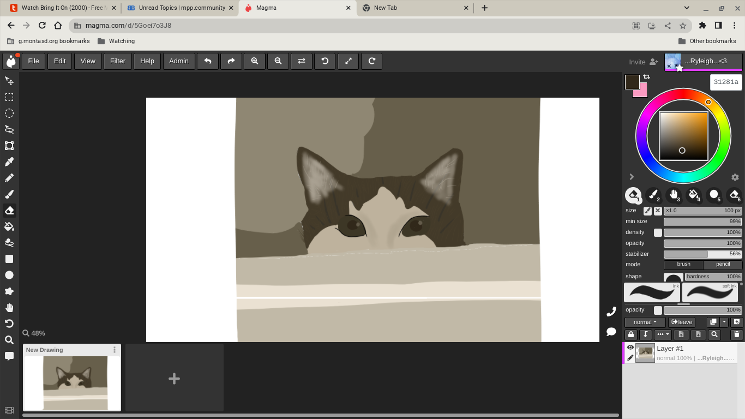The height and width of the screenshot is (419, 745).
Task: Open the normal blend mode dropdown
Action: pos(645,322)
